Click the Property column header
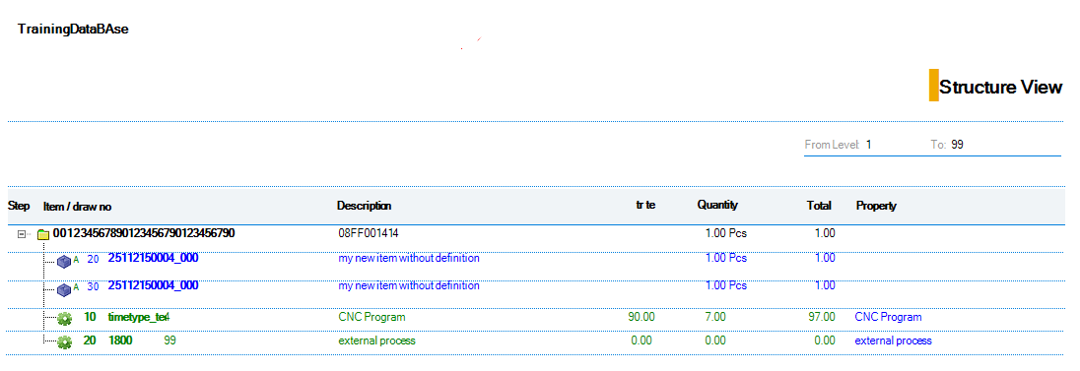The width and height of the screenshot is (1080, 371). coord(876,206)
